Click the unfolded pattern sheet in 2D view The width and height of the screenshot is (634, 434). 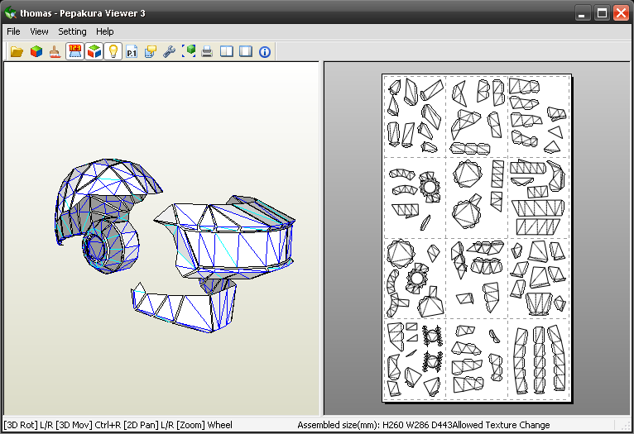(x=477, y=238)
